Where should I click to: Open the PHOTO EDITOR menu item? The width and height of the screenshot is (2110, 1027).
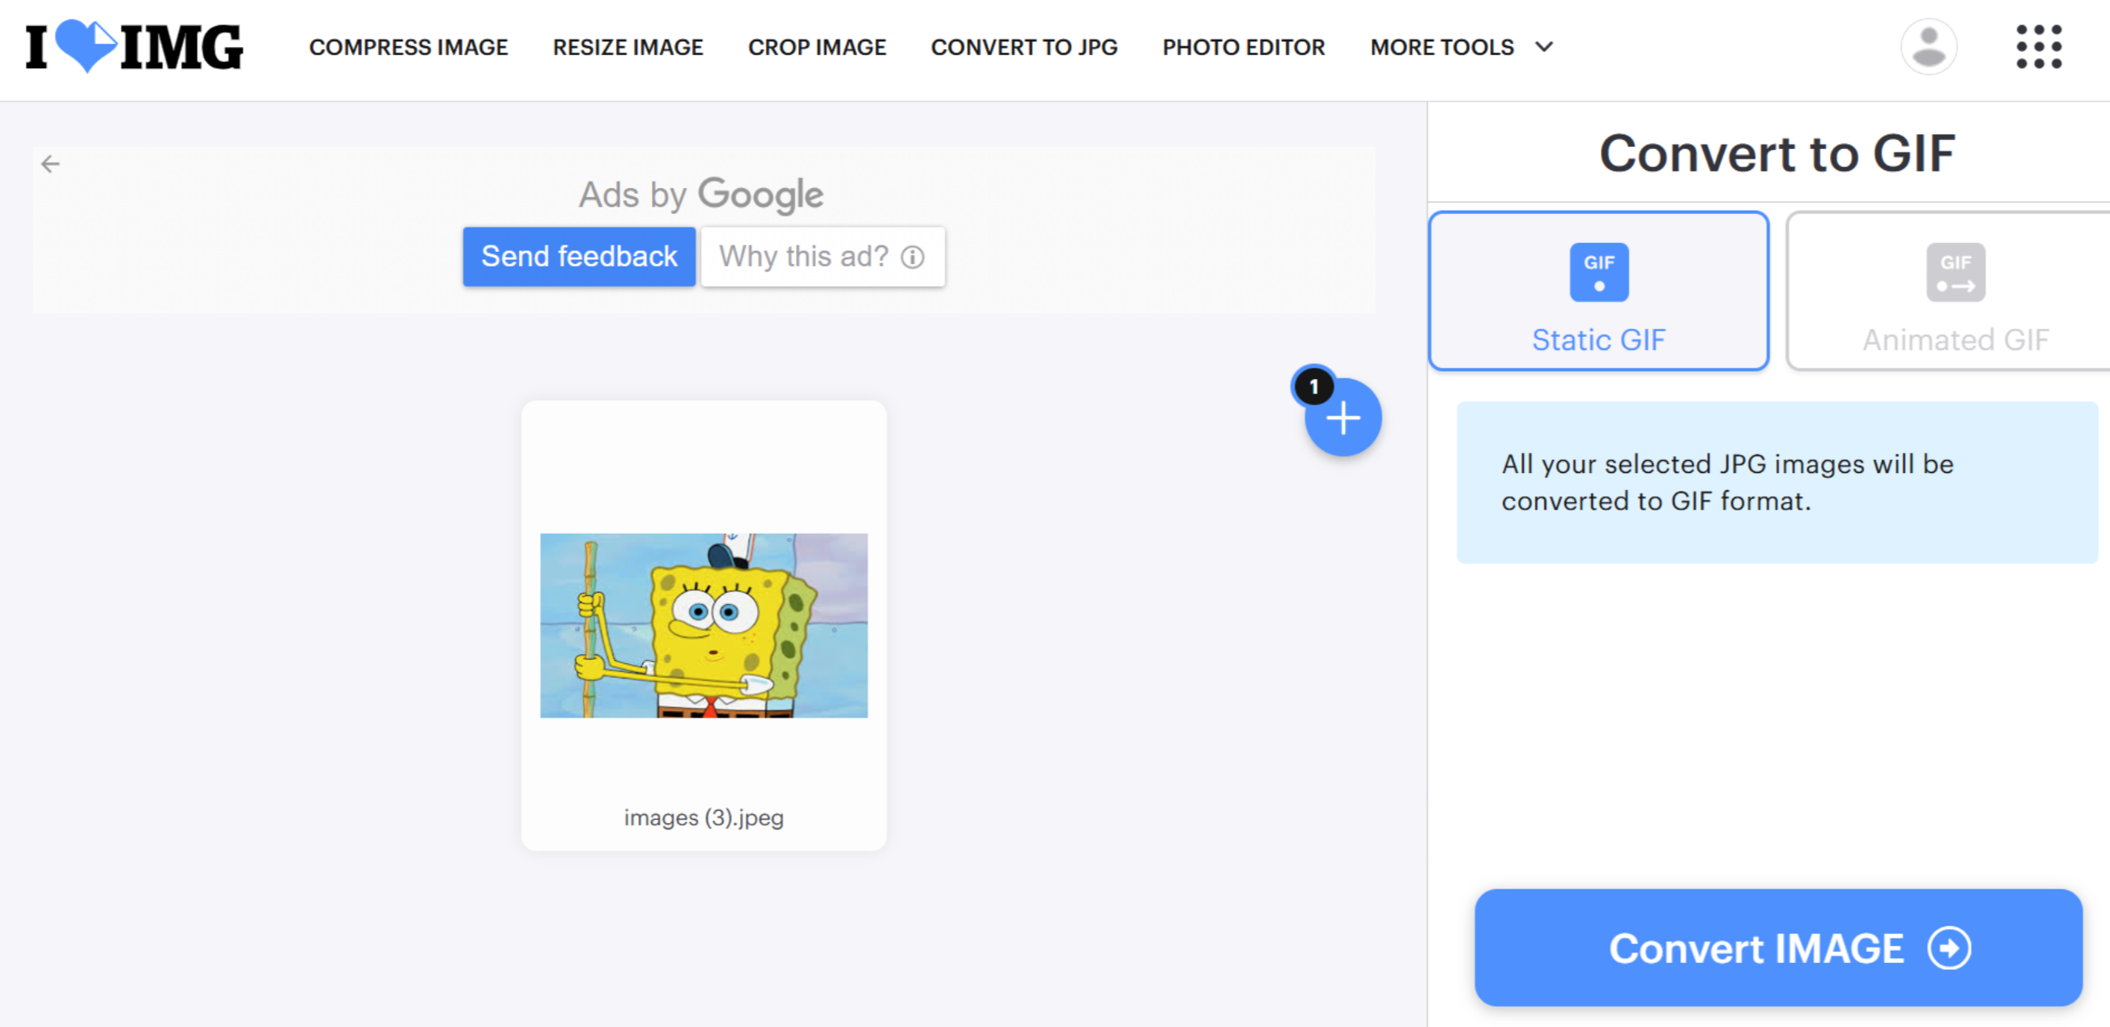coord(1244,47)
